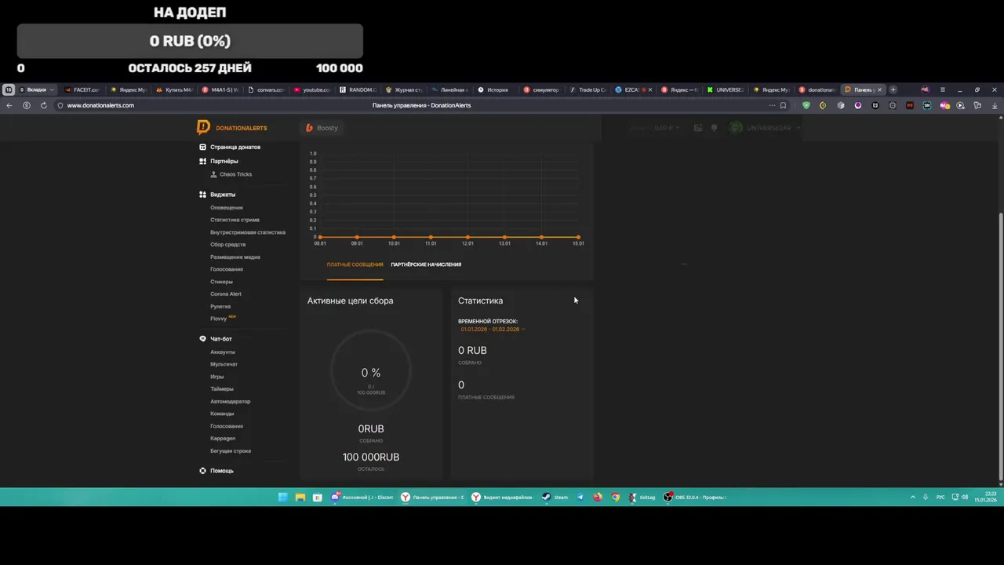Click the DonationAlerts logo icon
The image size is (1004, 565).
203,127
